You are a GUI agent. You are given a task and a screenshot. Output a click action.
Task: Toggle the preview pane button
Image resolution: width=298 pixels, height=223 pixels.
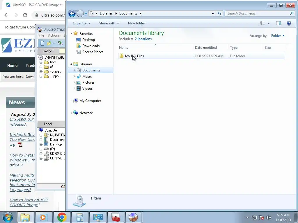279,23
